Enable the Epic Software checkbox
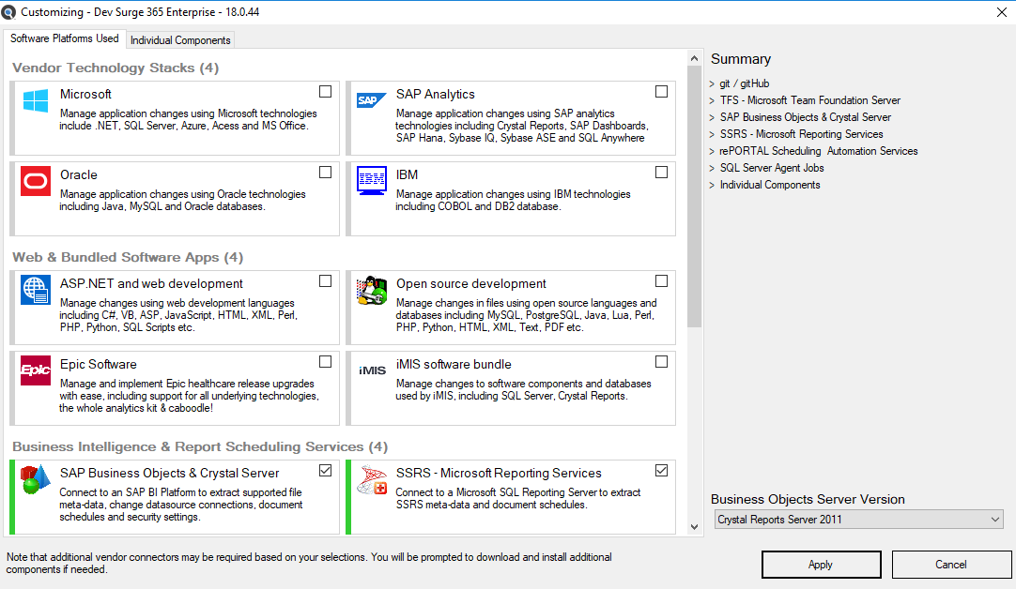This screenshot has width=1016, height=589. 325,362
